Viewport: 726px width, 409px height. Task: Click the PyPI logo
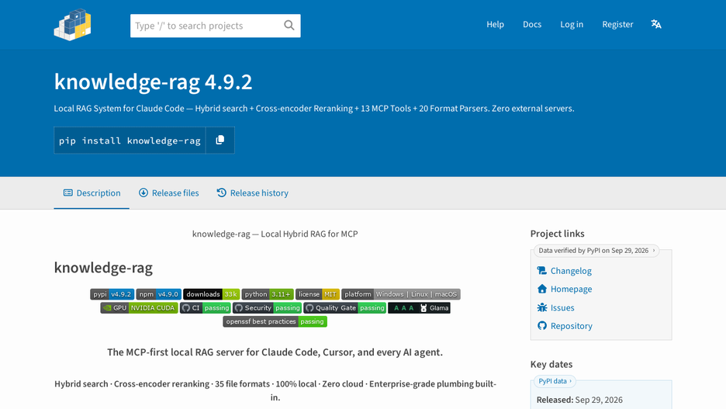[72, 25]
